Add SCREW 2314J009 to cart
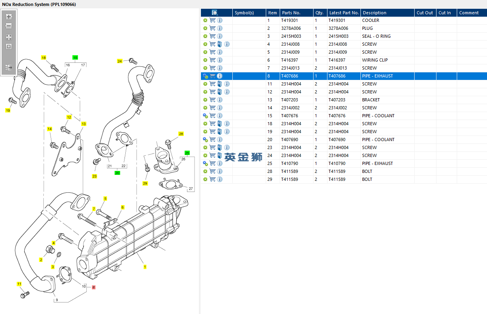Image resolution: width=487 pixels, height=314 pixels. tap(212, 52)
